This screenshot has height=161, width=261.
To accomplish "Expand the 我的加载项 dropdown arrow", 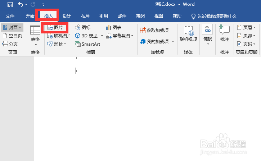I will (173, 41).
